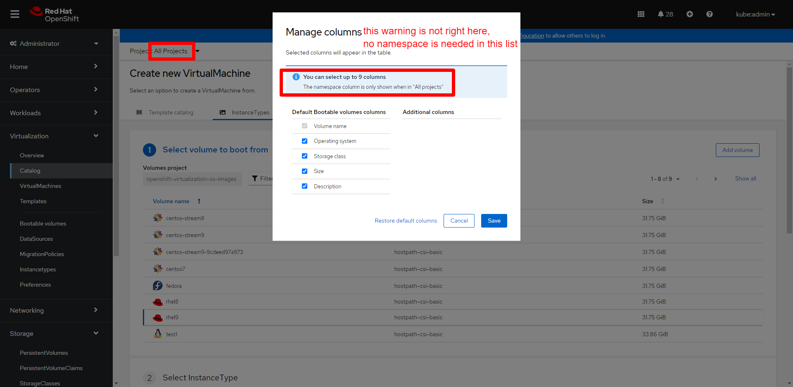This screenshot has height=387, width=793.
Task: Click the Add volume button
Action: coord(737,150)
